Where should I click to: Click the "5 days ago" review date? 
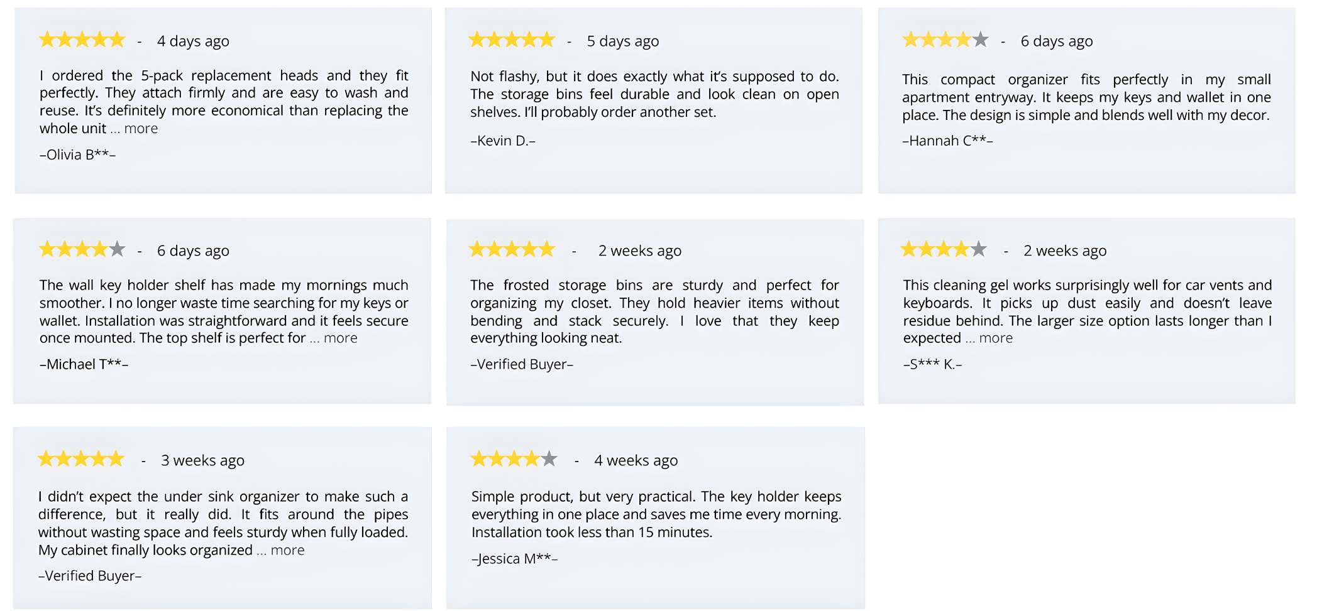pos(622,41)
